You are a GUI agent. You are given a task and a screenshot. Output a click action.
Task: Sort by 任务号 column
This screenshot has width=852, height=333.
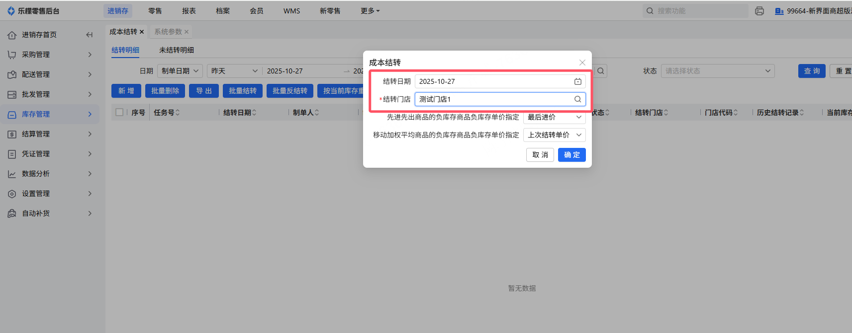[178, 113]
